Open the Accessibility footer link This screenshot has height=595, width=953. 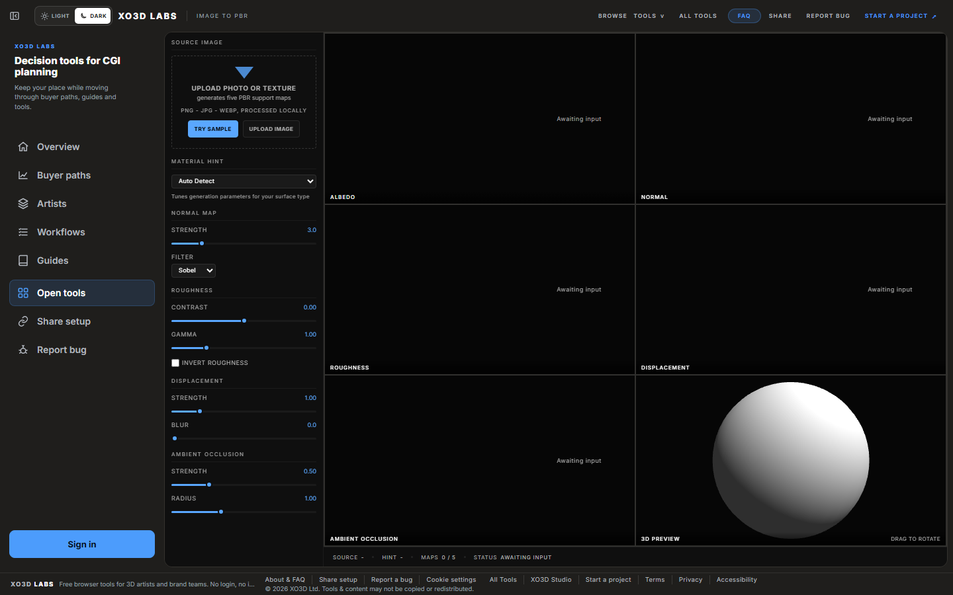coord(737,580)
